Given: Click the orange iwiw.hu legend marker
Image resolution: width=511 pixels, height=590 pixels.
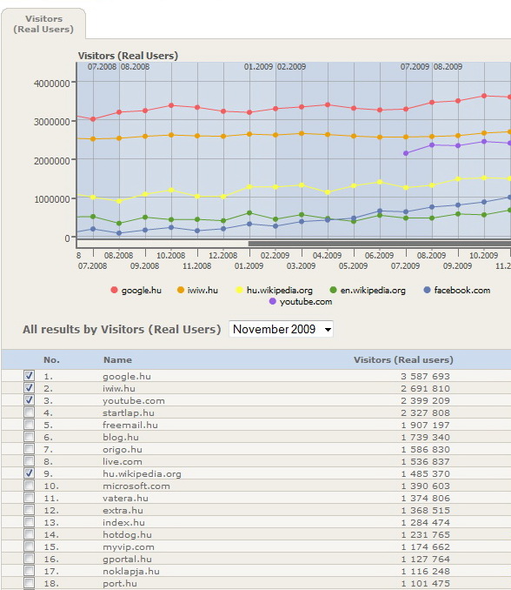Looking at the screenshot, I should click(x=181, y=290).
